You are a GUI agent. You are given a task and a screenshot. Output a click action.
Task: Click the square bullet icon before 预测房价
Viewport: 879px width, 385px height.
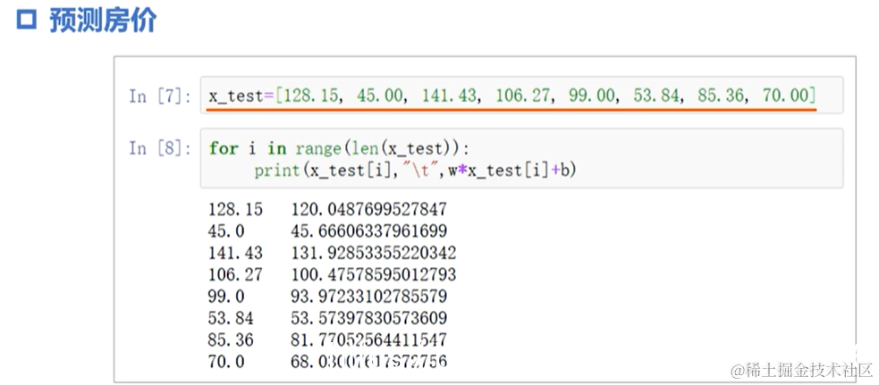coord(26,21)
